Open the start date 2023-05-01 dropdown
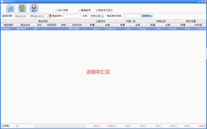207x129 pixels. point(29,16)
